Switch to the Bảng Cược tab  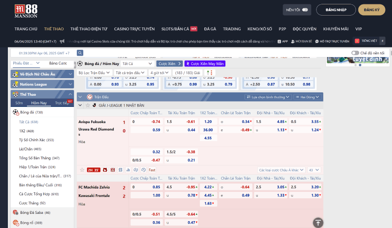pyautogui.click(x=58, y=63)
